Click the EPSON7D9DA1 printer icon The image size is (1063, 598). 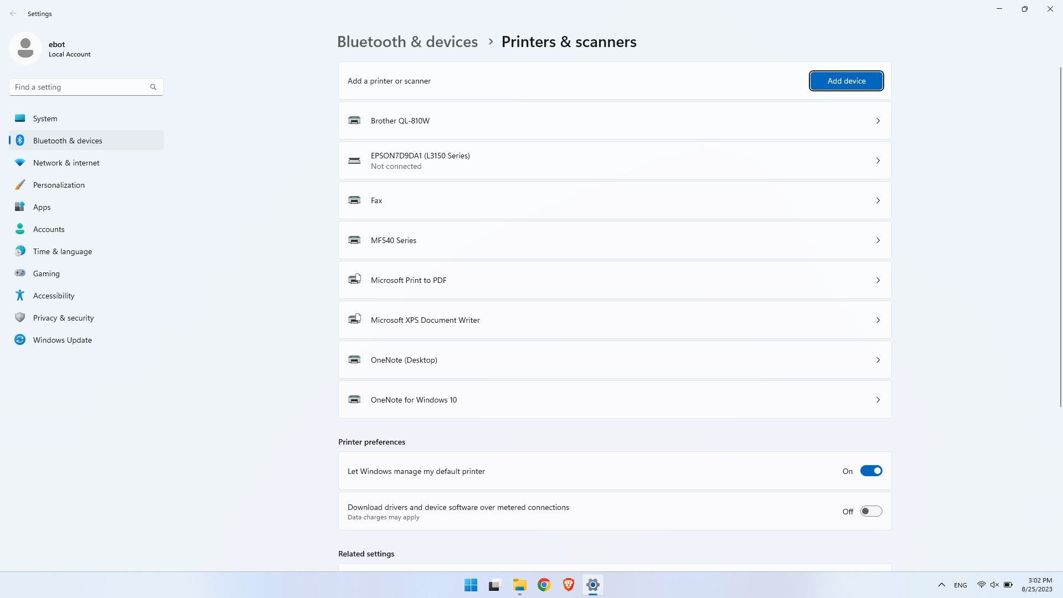pyautogui.click(x=354, y=161)
